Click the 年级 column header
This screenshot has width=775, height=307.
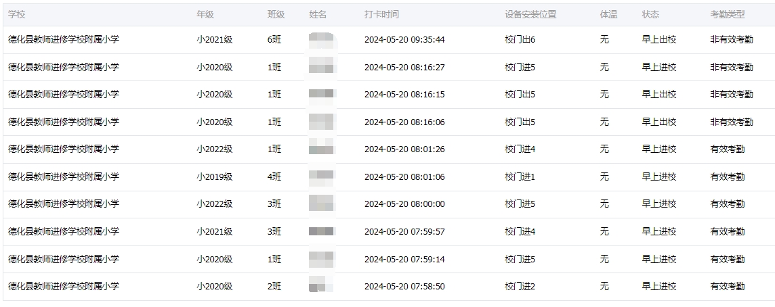(205, 15)
